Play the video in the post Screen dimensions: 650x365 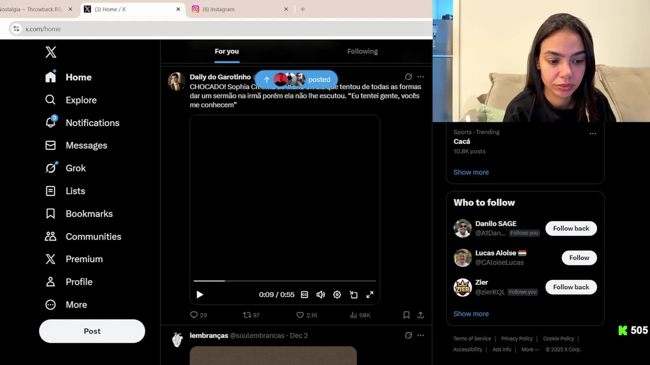pyautogui.click(x=200, y=295)
